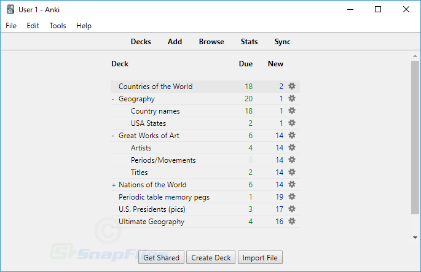Click the Create Deck button

211,257
